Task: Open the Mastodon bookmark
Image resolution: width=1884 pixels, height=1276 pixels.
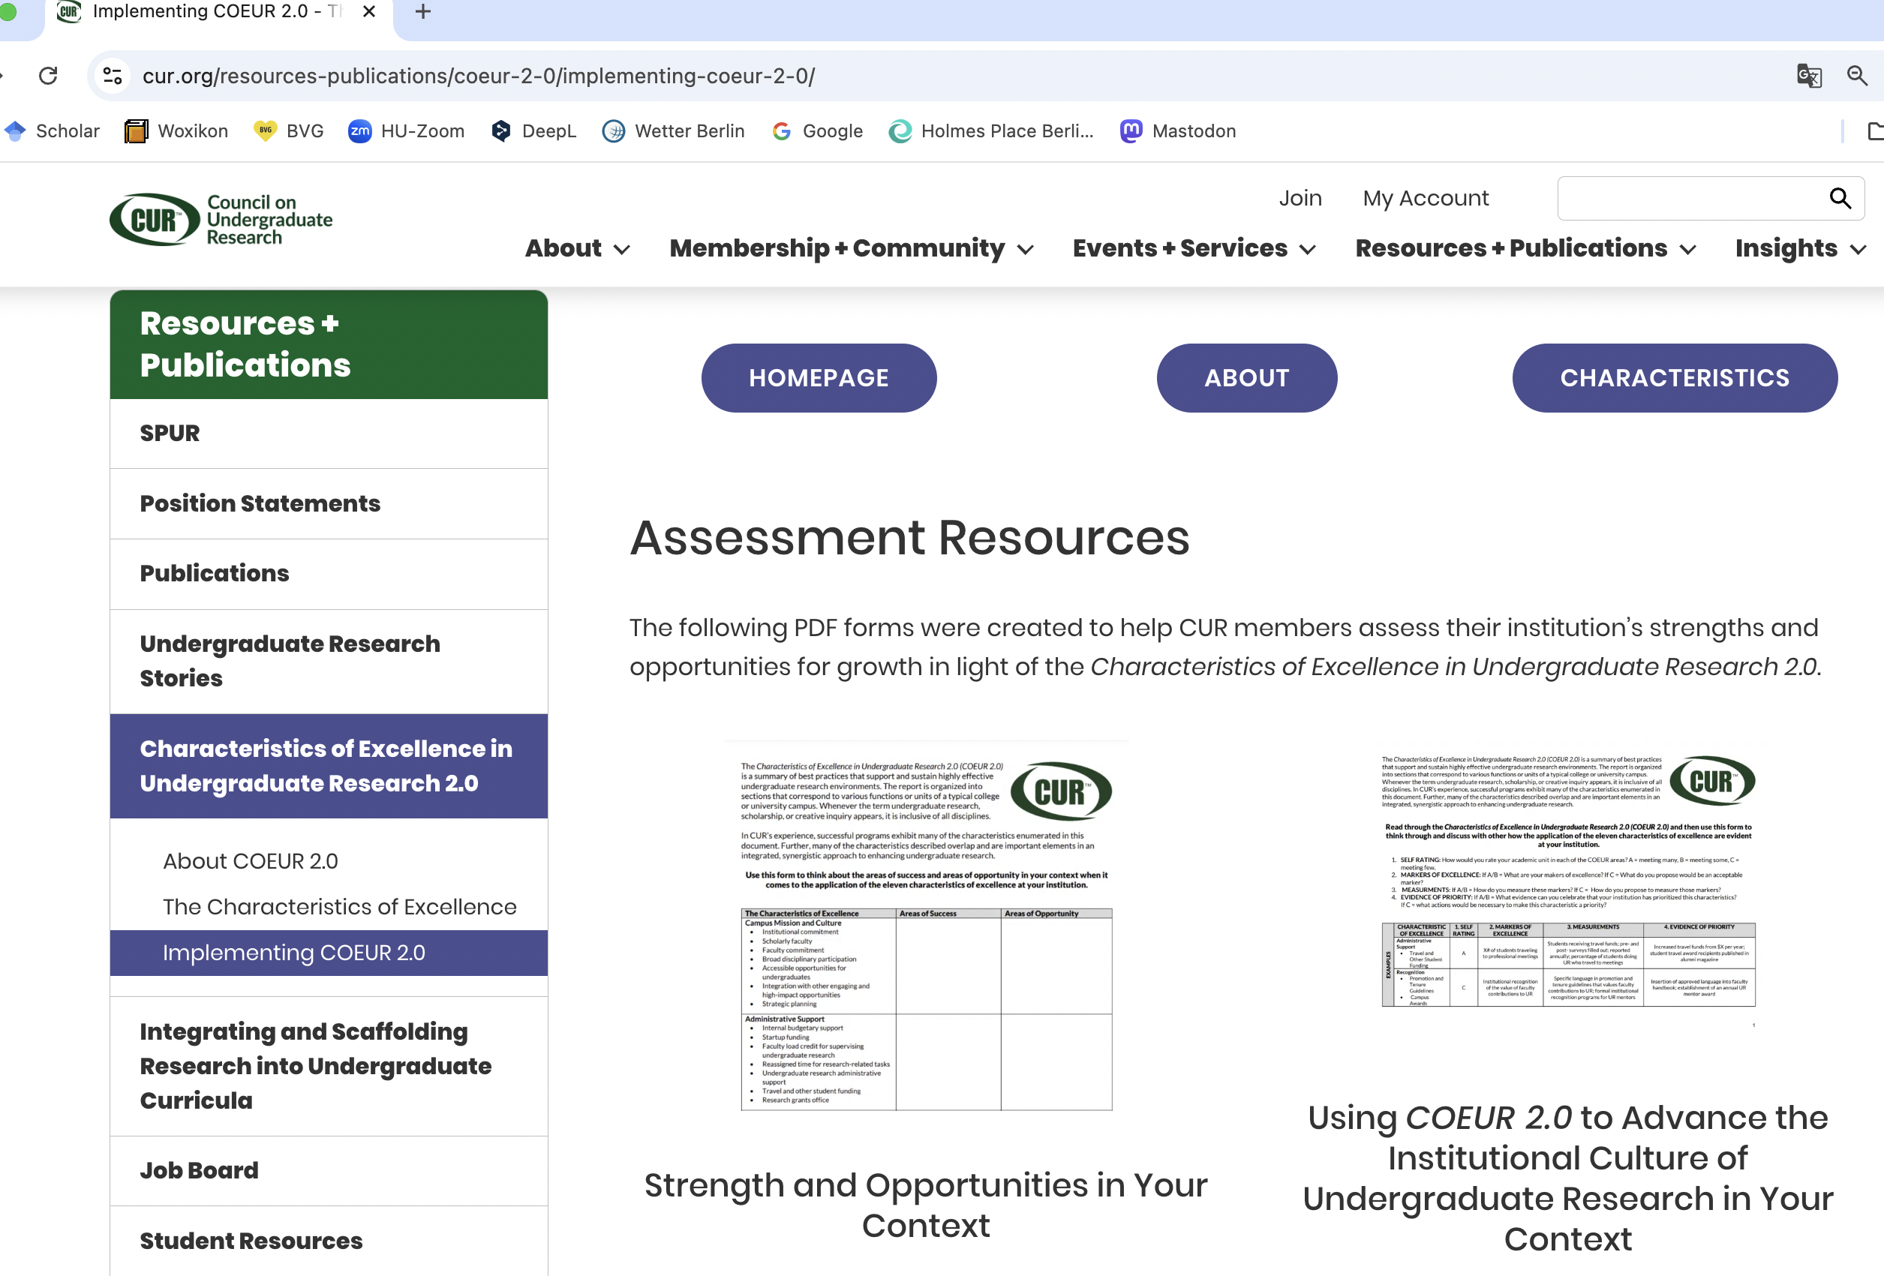Action: [x=1178, y=131]
